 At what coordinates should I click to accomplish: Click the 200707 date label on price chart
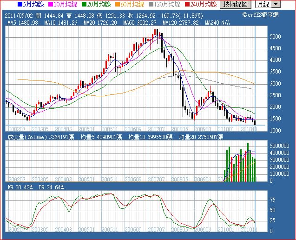(x=156, y=129)
